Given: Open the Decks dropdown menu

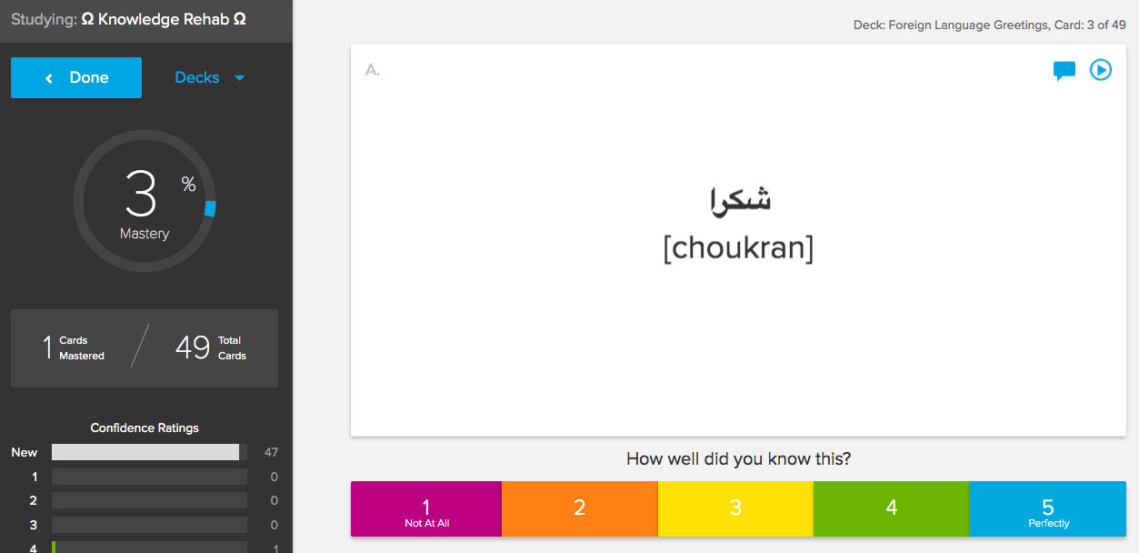Looking at the screenshot, I should click(x=209, y=77).
